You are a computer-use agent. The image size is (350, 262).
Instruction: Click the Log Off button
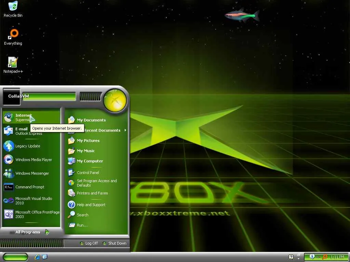[89, 243]
